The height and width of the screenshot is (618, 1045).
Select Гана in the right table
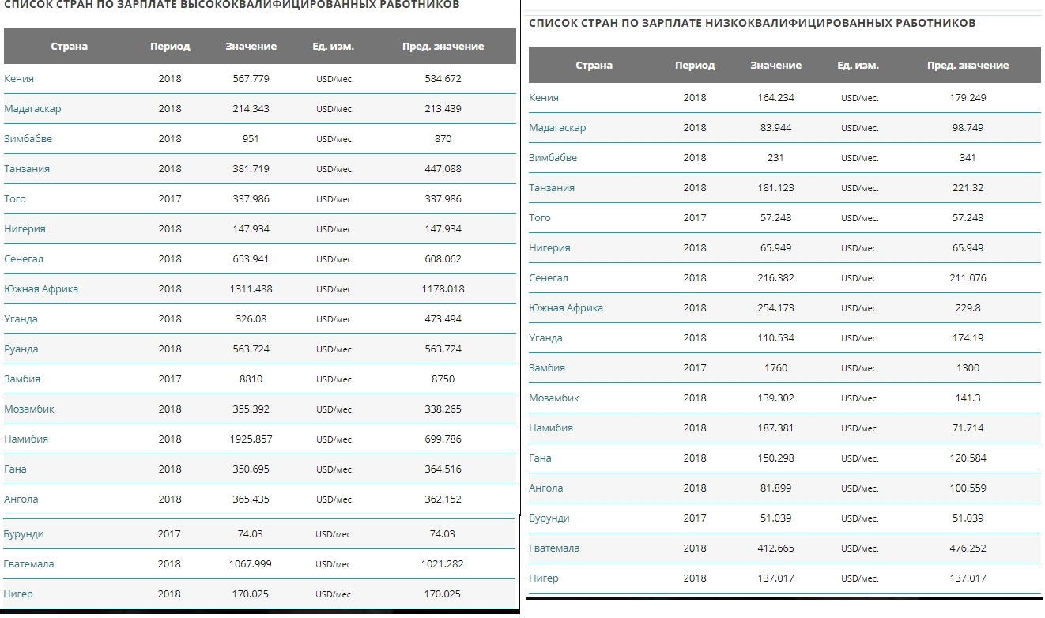point(540,458)
